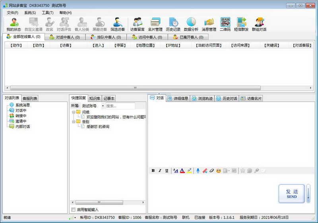The height and width of the screenshot is (223, 318).
Task: Open the send options arrow beside 发送
Action: tap(308, 194)
